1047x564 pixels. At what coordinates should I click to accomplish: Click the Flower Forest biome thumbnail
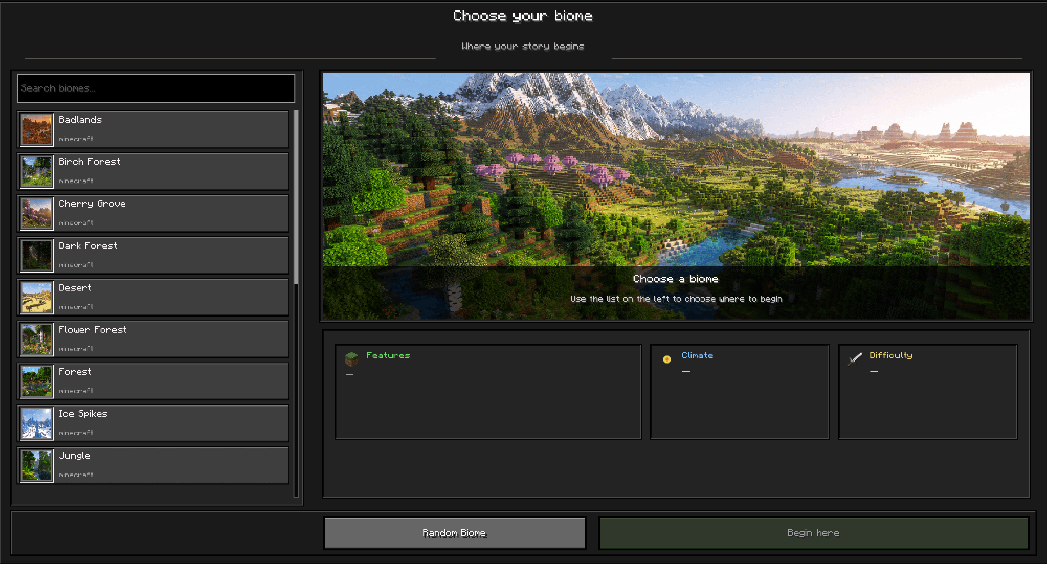tap(37, 339)
